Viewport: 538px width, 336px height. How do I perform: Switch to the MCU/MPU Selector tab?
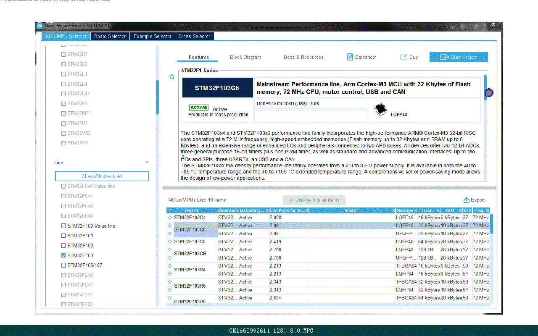(66, 37)
